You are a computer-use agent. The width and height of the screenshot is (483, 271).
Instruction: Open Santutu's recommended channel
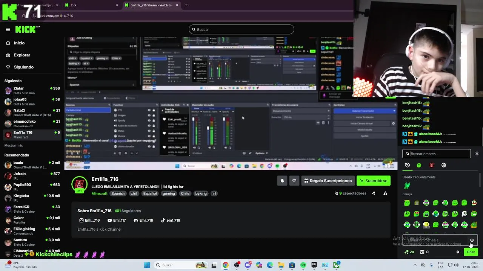pyautogui.click(x=32, y=242)
